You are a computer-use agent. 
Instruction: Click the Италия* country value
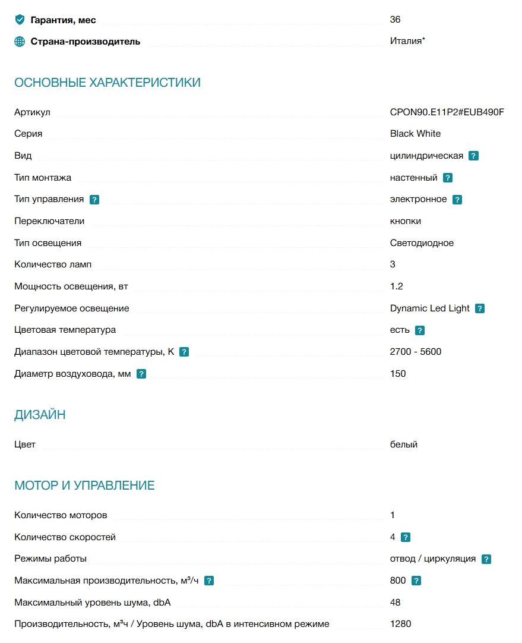click(x=407, y=41)
